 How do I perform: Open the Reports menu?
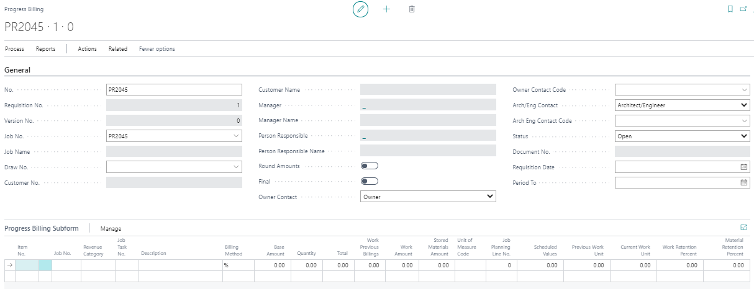click(45, 49)
